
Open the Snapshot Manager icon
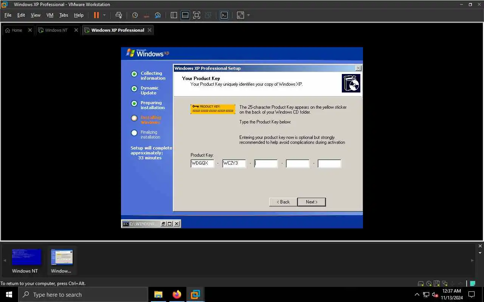coord(158,15)
